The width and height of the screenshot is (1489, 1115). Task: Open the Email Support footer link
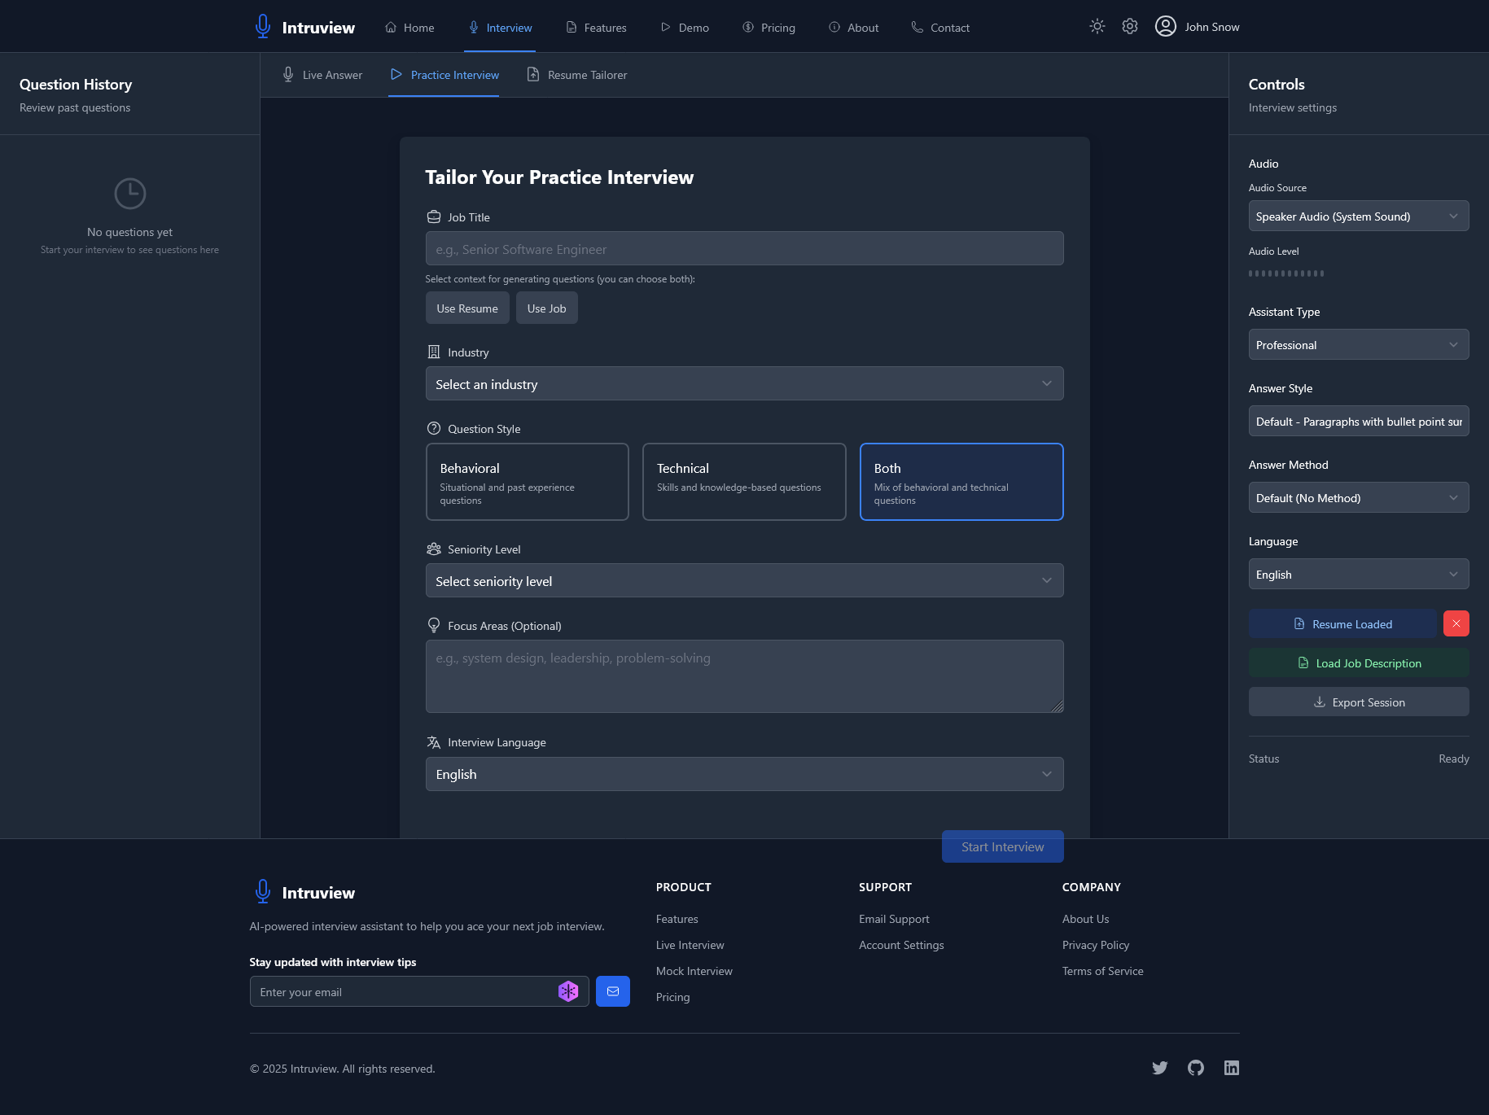(x=894, y=919)
